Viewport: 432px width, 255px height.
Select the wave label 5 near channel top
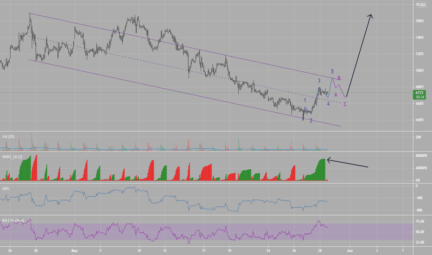(x=332, y=72)
